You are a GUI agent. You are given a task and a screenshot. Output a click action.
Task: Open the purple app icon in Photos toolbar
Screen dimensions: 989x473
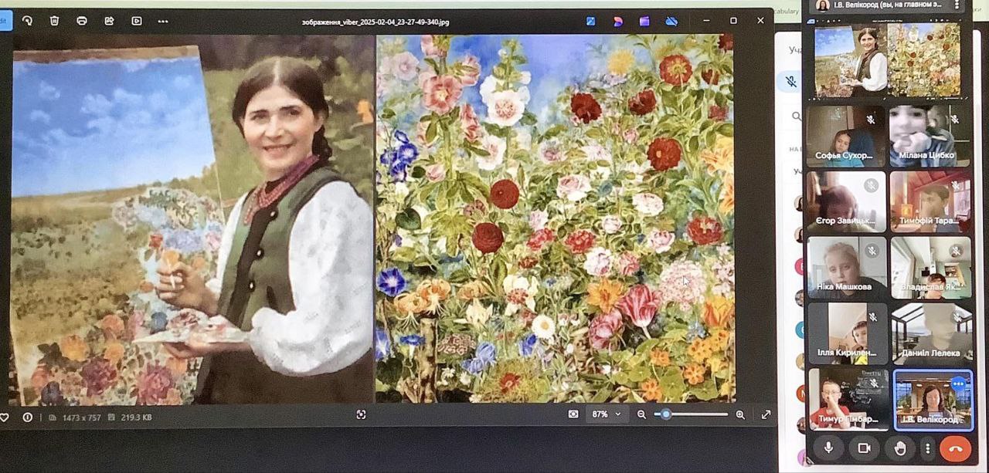(644, 22)
